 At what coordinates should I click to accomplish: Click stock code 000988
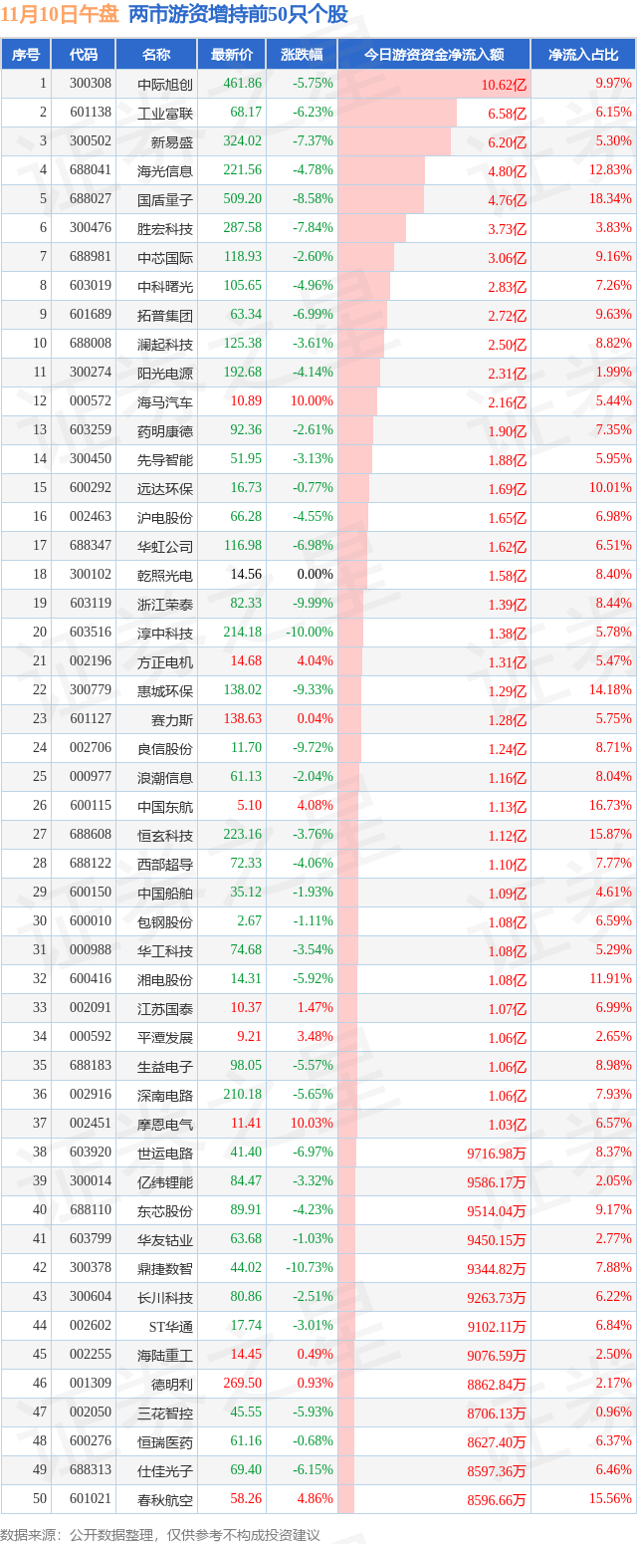(x=91, y=950)
